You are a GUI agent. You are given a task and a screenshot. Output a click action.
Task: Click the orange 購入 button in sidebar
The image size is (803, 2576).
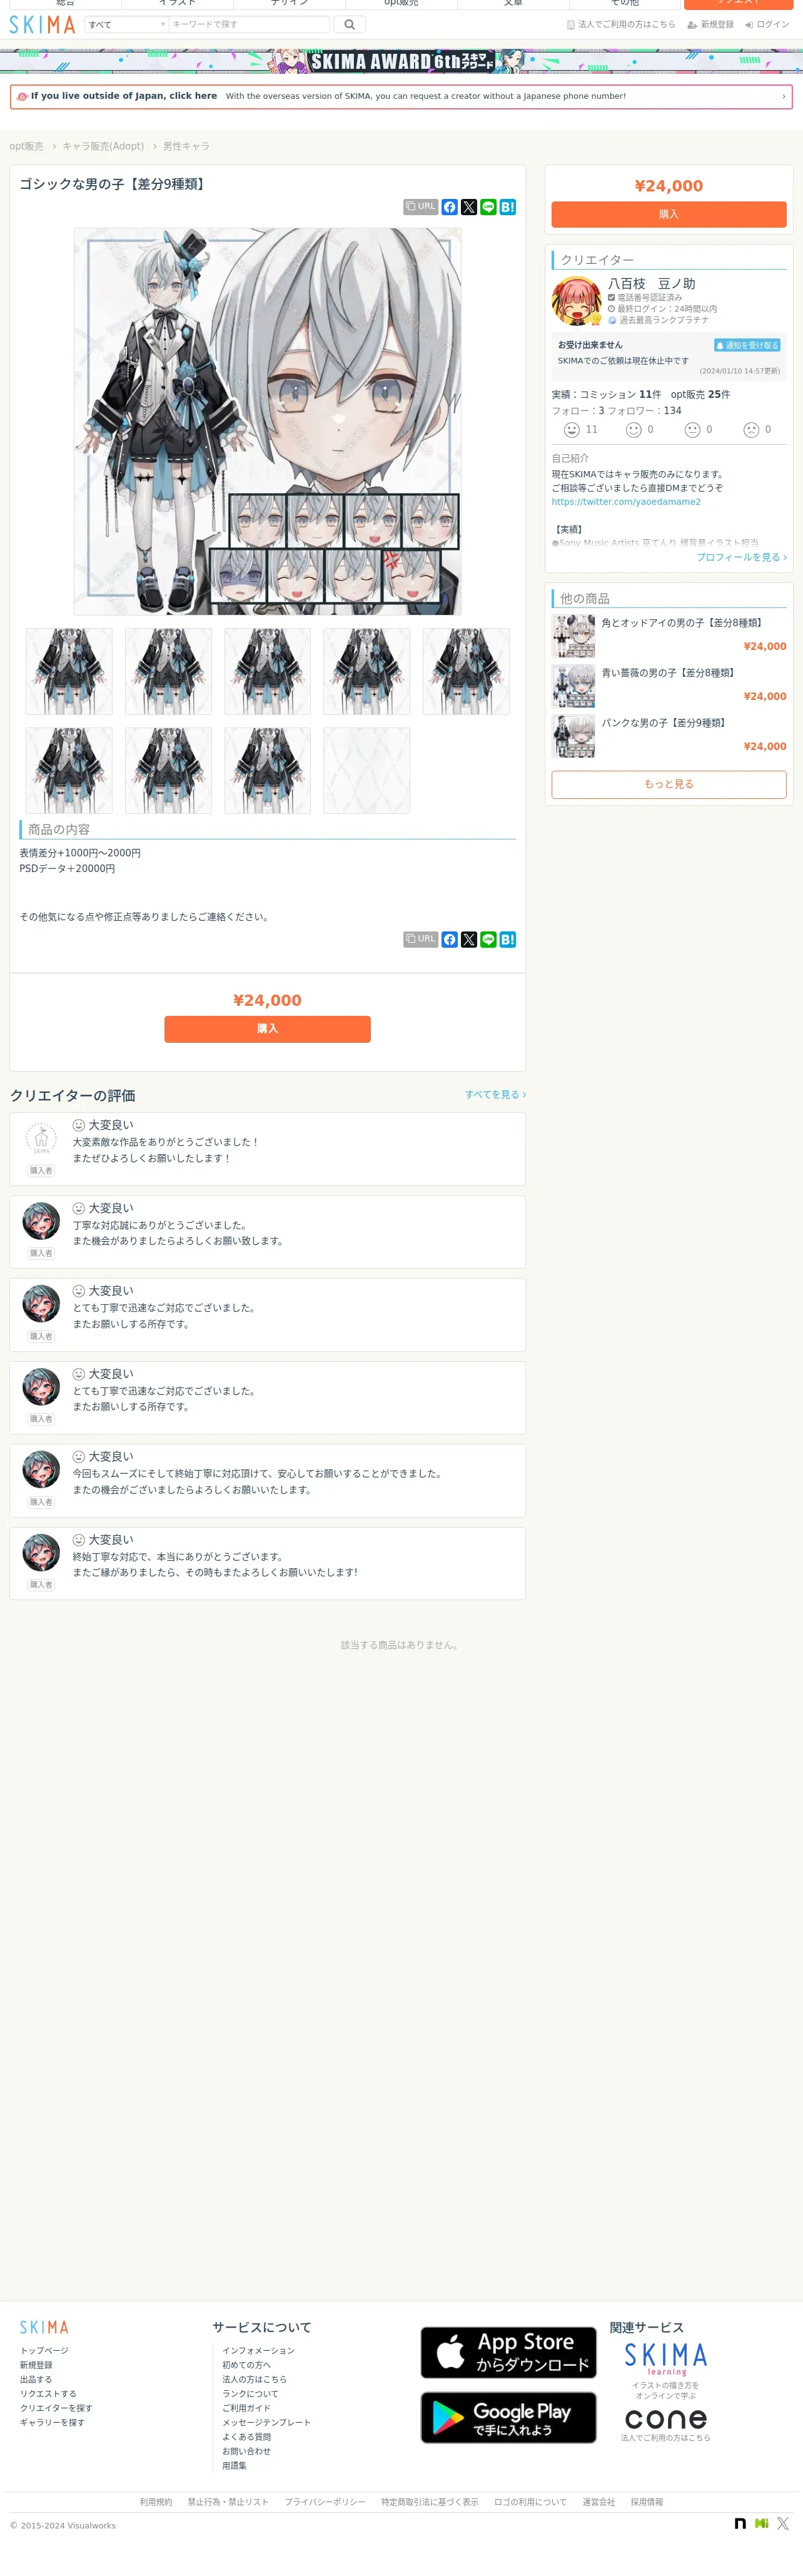pos(669,214)
